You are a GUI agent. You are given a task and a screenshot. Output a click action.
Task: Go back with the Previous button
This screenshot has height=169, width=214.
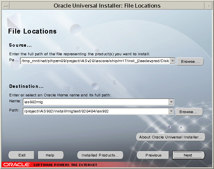pos(153,155)
